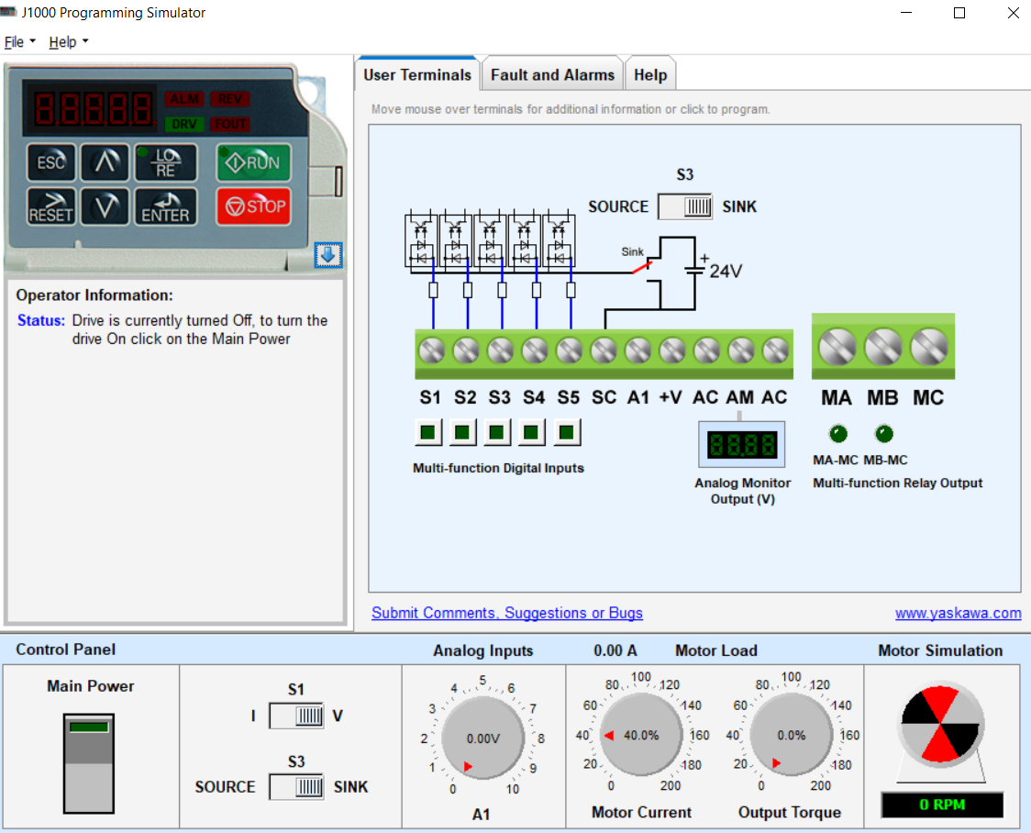The image size is (1031, 833).
Task: Click the AM terminal screw
Action: point(741,350)
